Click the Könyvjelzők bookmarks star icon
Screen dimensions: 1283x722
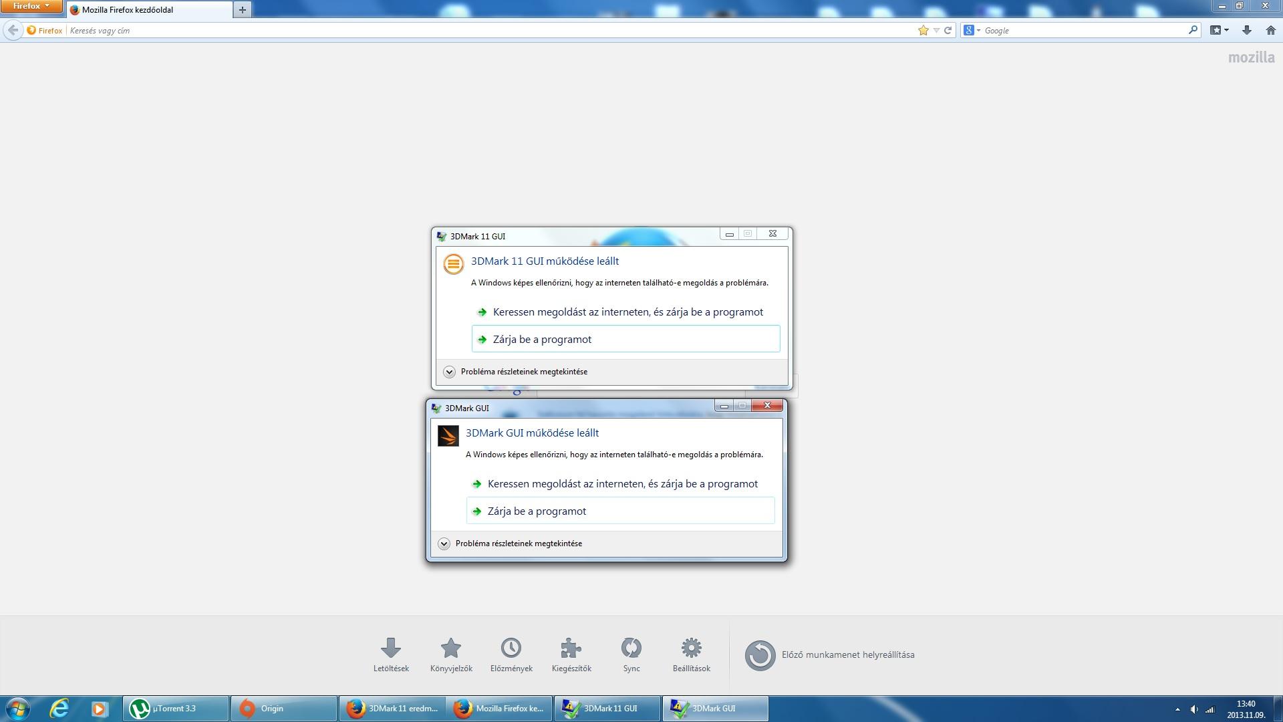click(x=451, y=648)
